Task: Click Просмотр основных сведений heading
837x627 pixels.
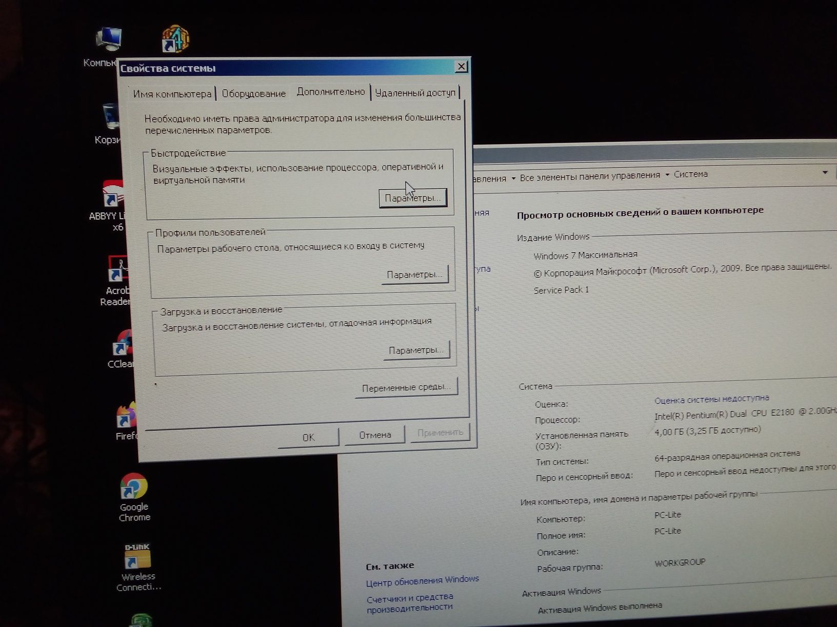Action: [640, 213]
